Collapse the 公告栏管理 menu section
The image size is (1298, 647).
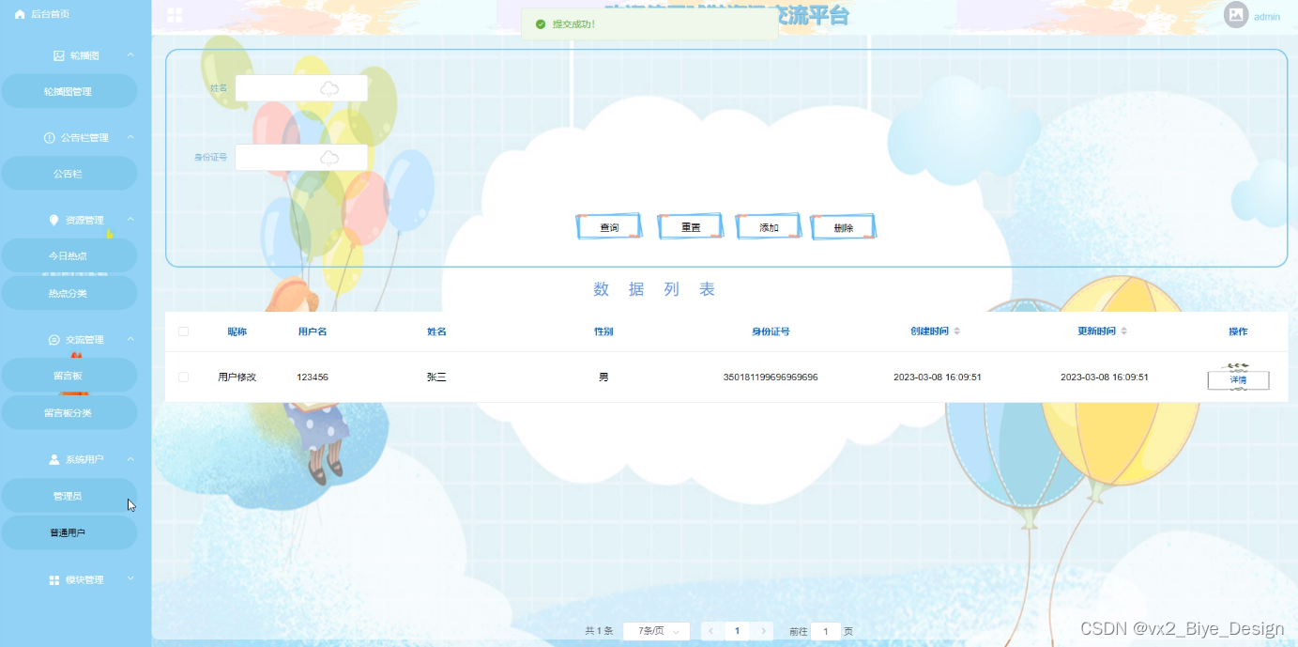(130, 137)
